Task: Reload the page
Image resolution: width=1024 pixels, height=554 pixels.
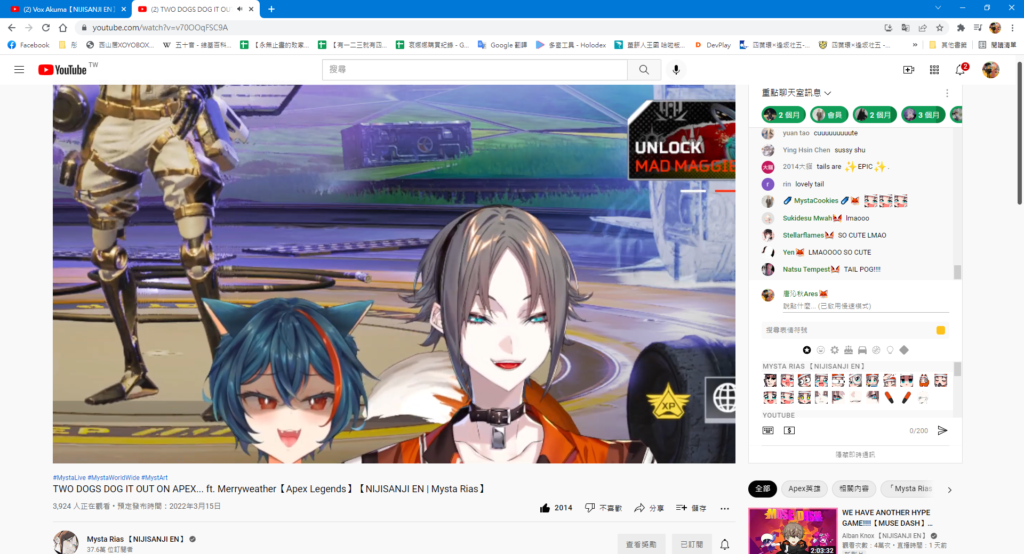Action: [x=46, y=28]
